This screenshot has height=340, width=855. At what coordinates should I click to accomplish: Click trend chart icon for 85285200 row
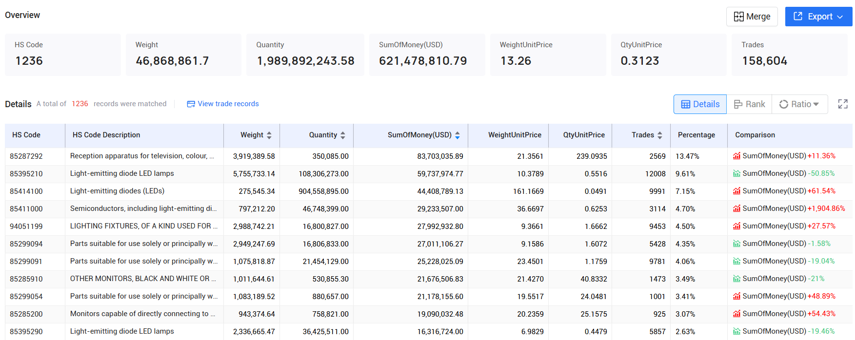(736, 314)
